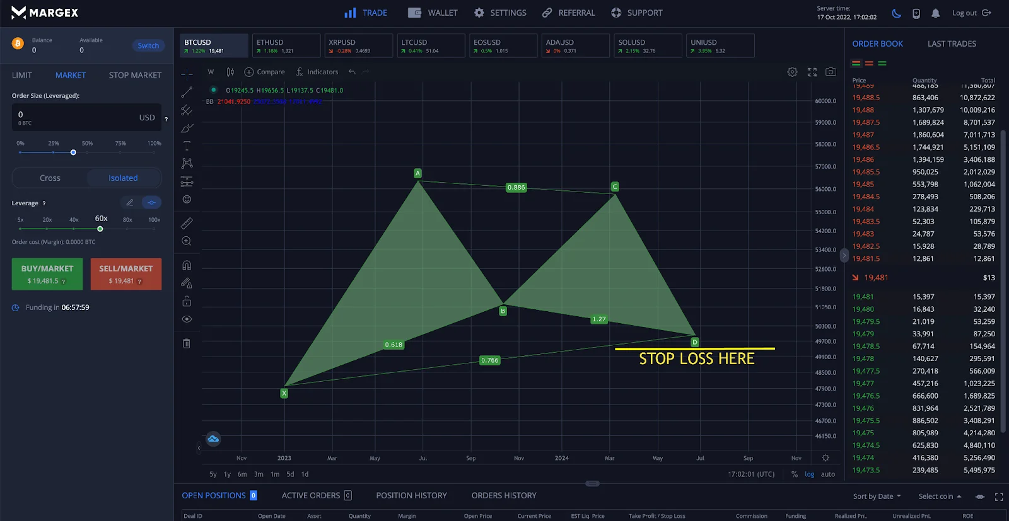The image size is (1009, 521).
Task: Switch to the LAST TRADES tab
Action: click(x=952, y=44)
